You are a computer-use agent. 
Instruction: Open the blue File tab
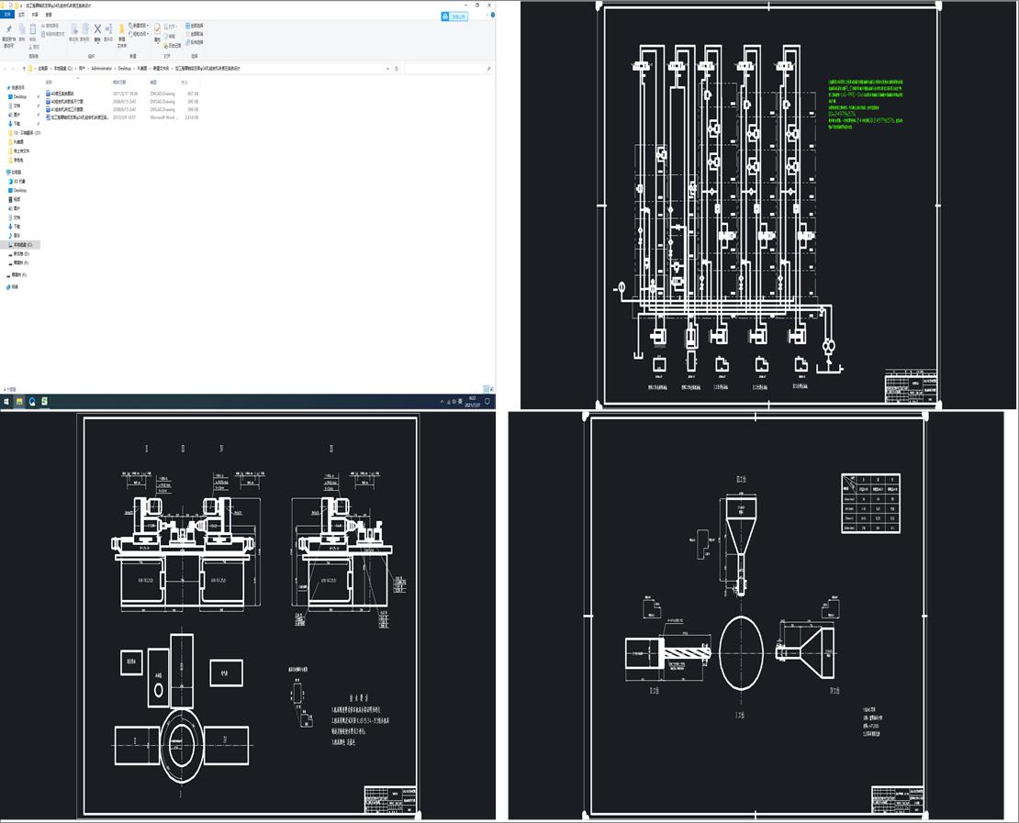coord(7,15)
